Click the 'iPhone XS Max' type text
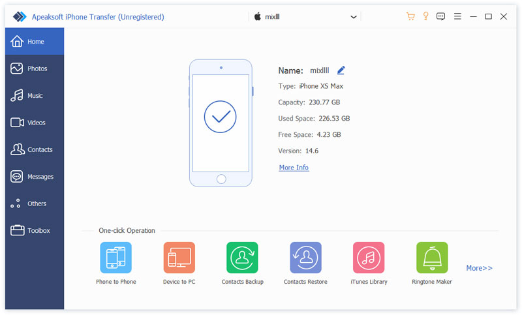Viewport: 522px width, 315px height. (321, 86)
